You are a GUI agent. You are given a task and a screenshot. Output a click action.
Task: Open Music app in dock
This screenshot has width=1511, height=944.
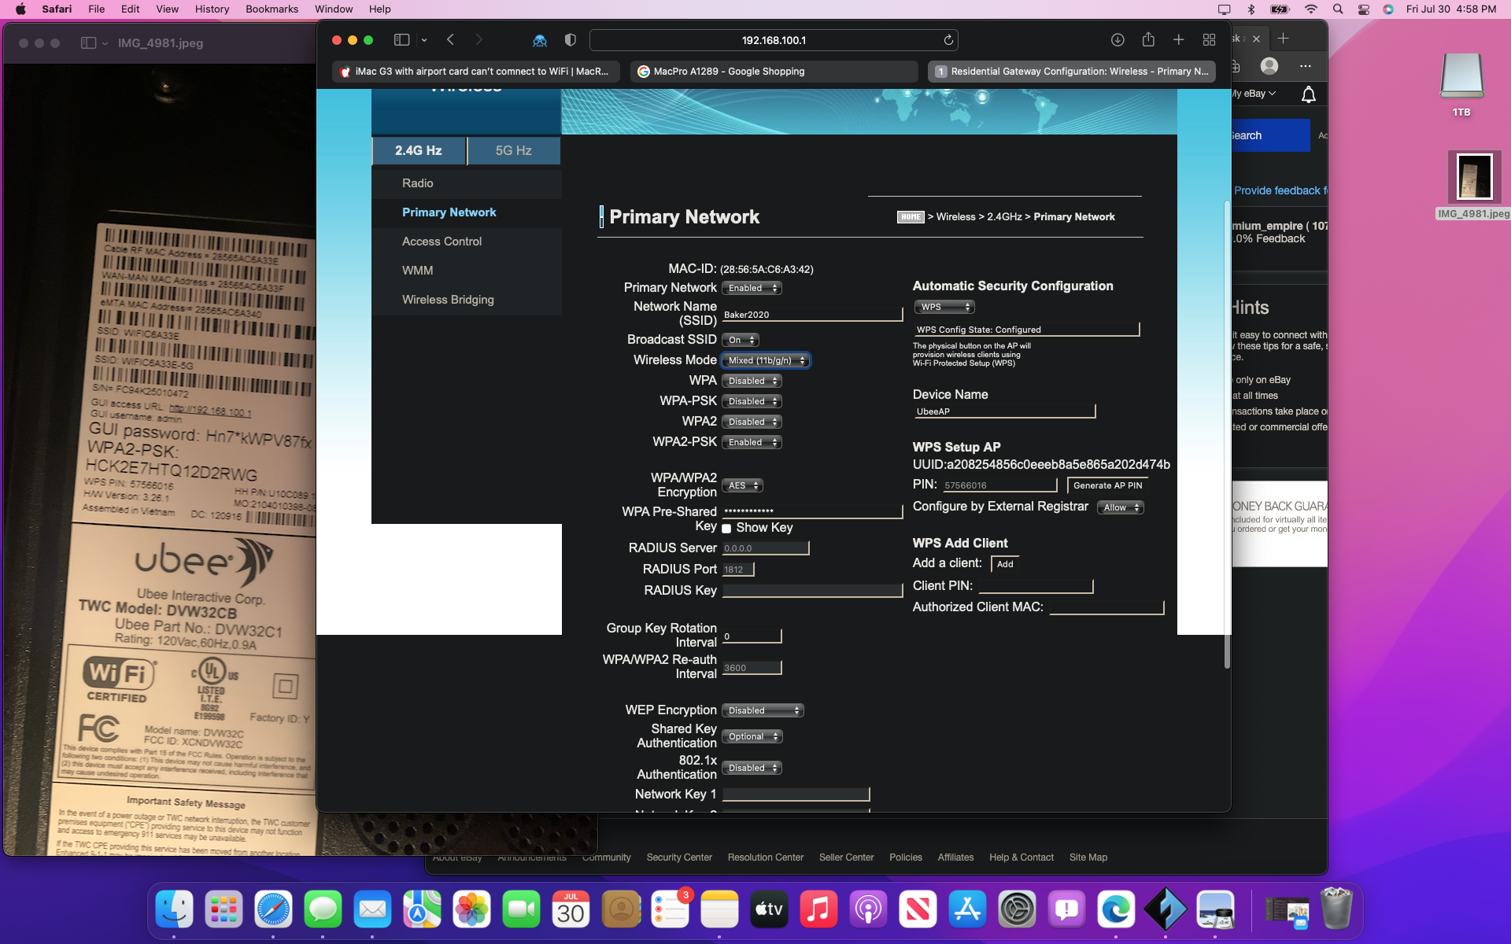click(x=818, y=909)
